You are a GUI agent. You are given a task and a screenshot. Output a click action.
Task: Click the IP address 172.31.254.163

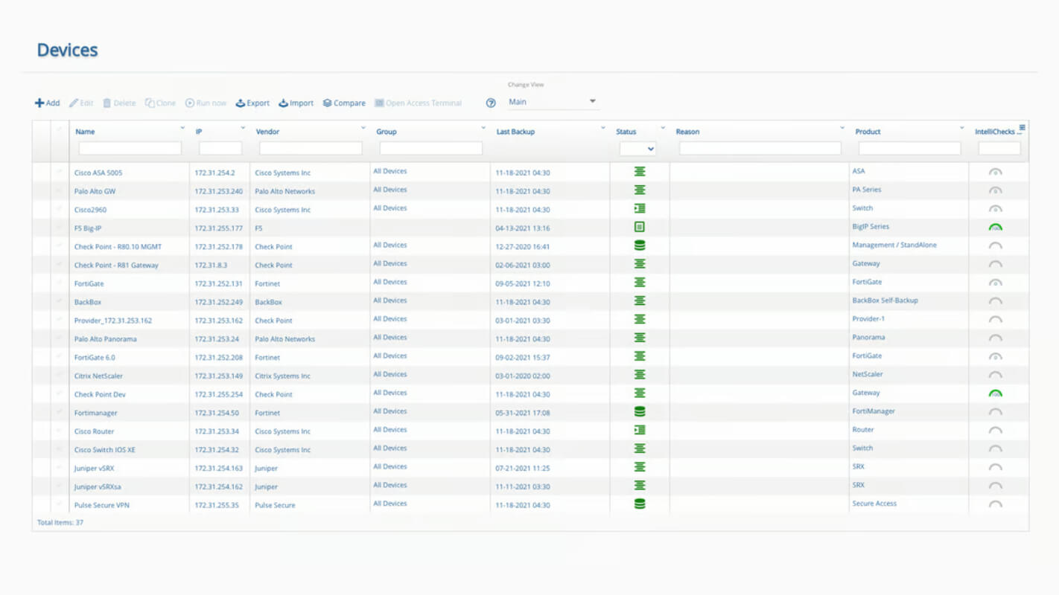coord(219,469)
